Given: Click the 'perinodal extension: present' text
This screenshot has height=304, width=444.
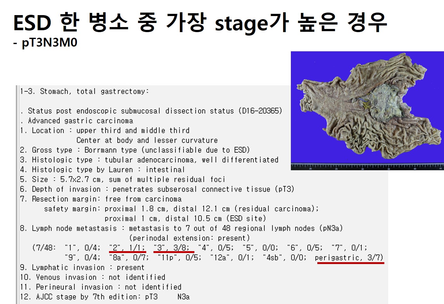Looking at the screenshot, I should [x=189, y=238].
